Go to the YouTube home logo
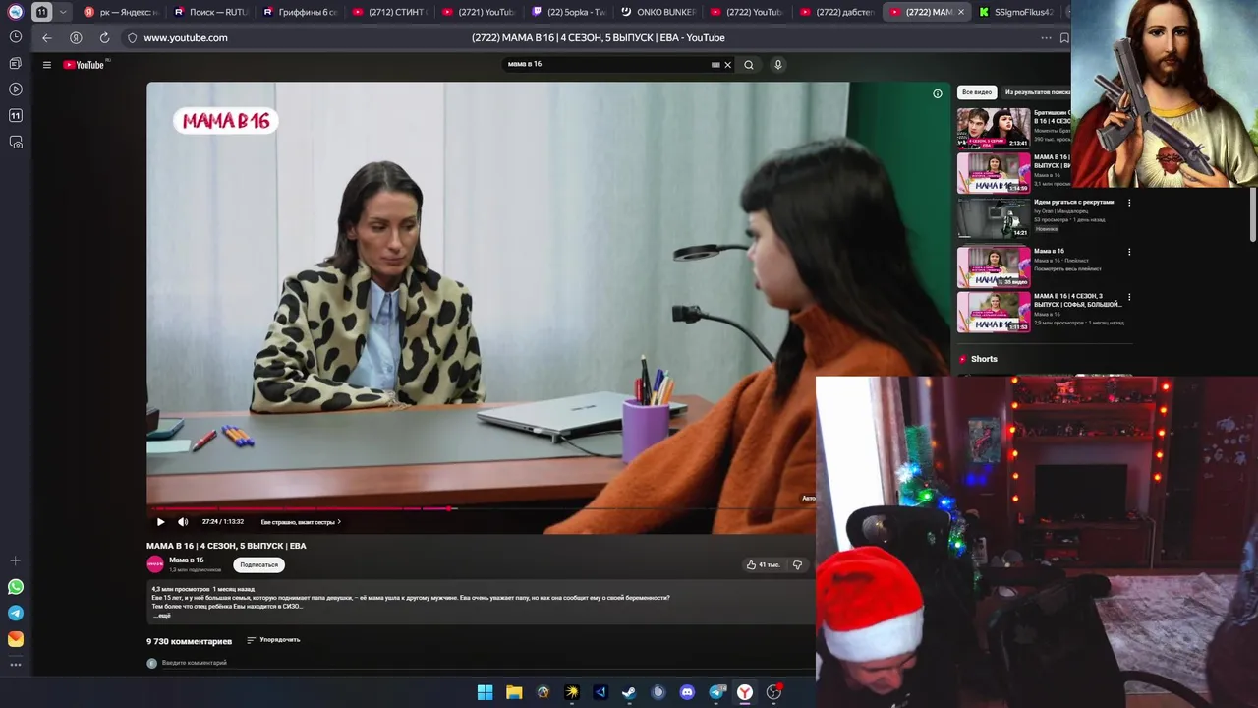This screenshot has width=1258, height=708. click(86, 65)
